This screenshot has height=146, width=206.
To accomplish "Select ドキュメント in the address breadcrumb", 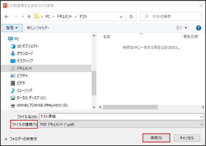I will point(64,17).
